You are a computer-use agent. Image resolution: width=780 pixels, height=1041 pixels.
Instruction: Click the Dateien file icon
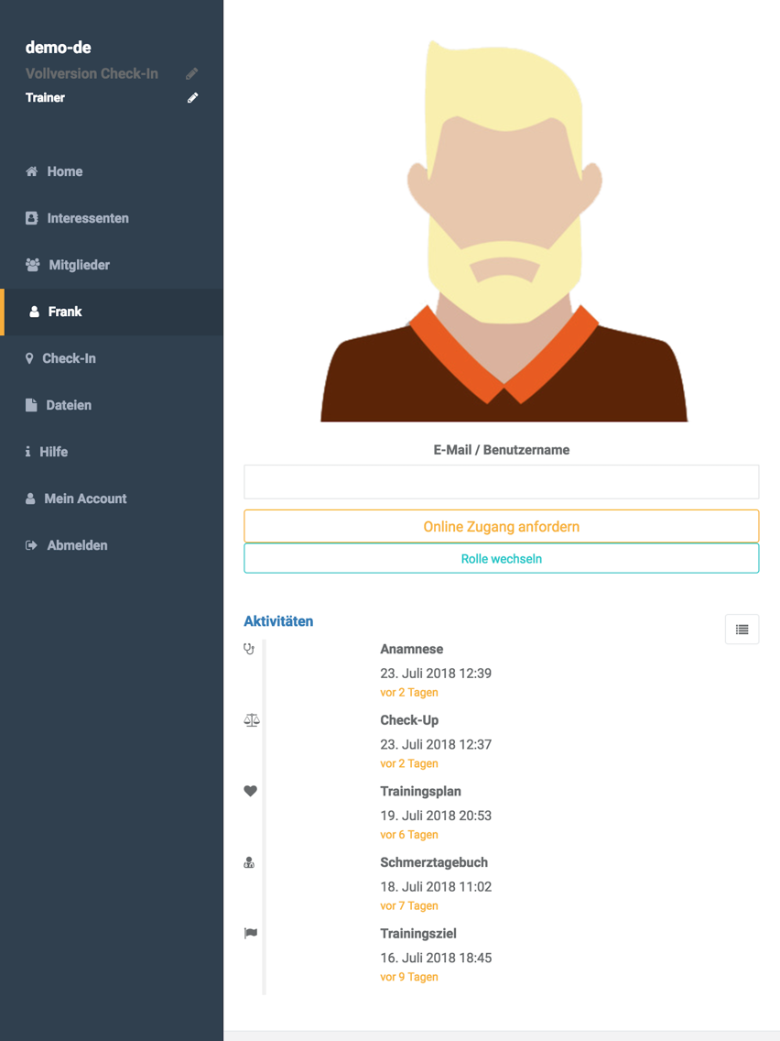[31, 405]
